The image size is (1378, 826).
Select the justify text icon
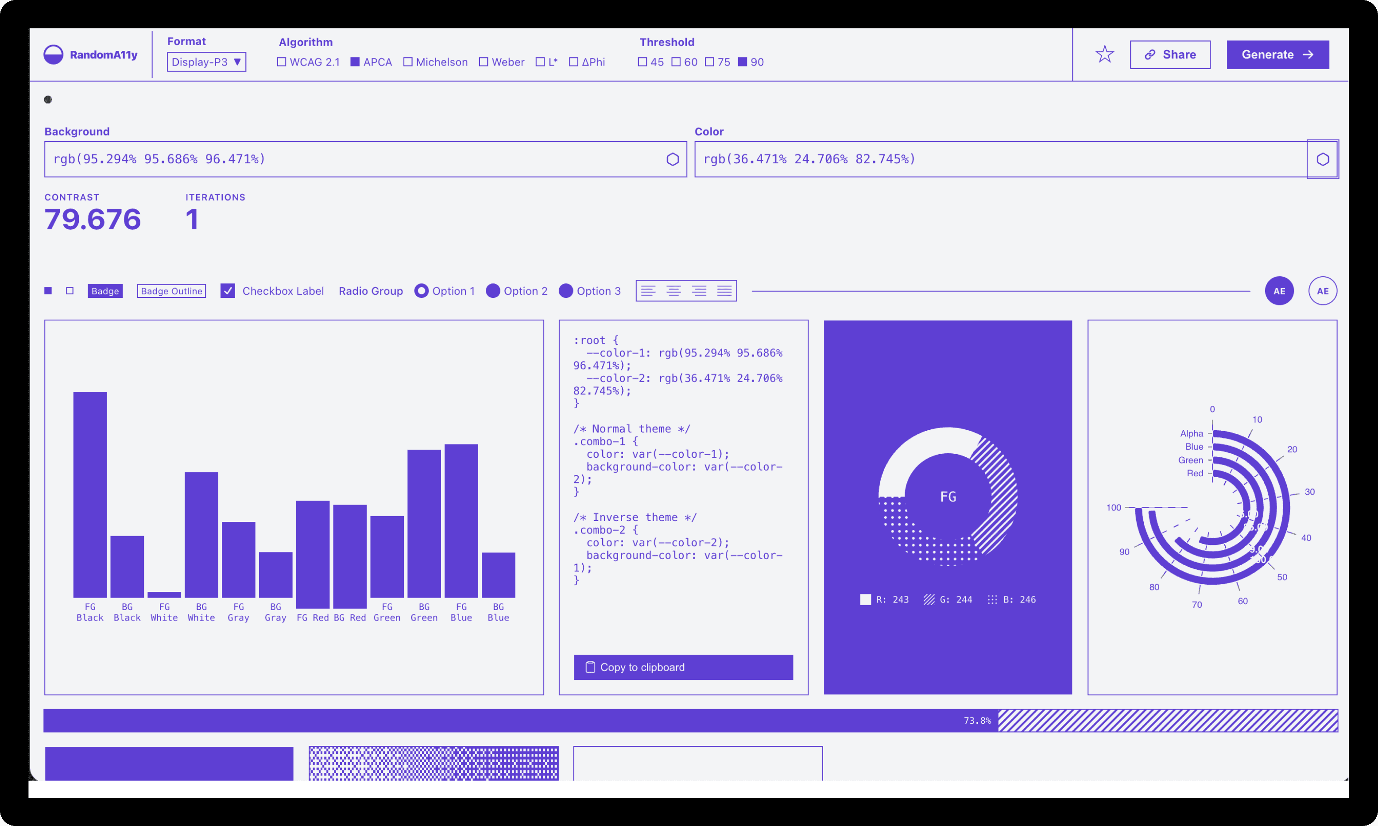724,290
